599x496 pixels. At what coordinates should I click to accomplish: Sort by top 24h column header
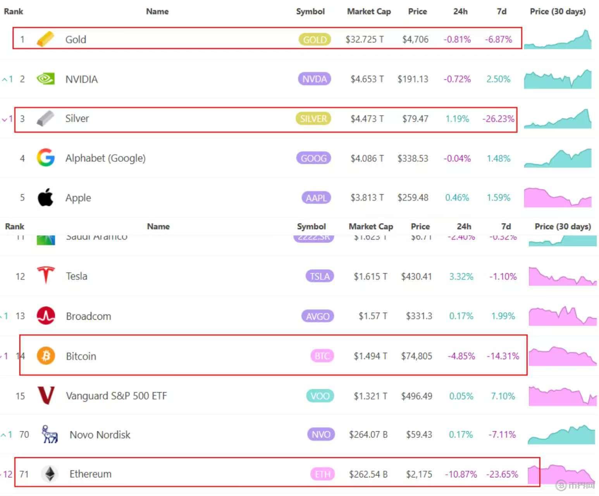click(x=460, y=12)
